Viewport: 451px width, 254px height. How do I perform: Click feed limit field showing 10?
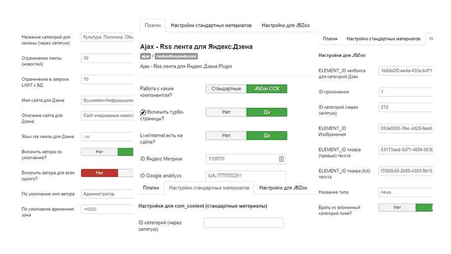[107, 58]
